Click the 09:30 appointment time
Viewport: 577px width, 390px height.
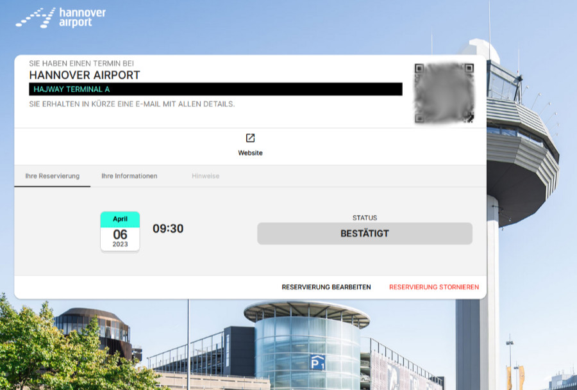click(168, 229)
